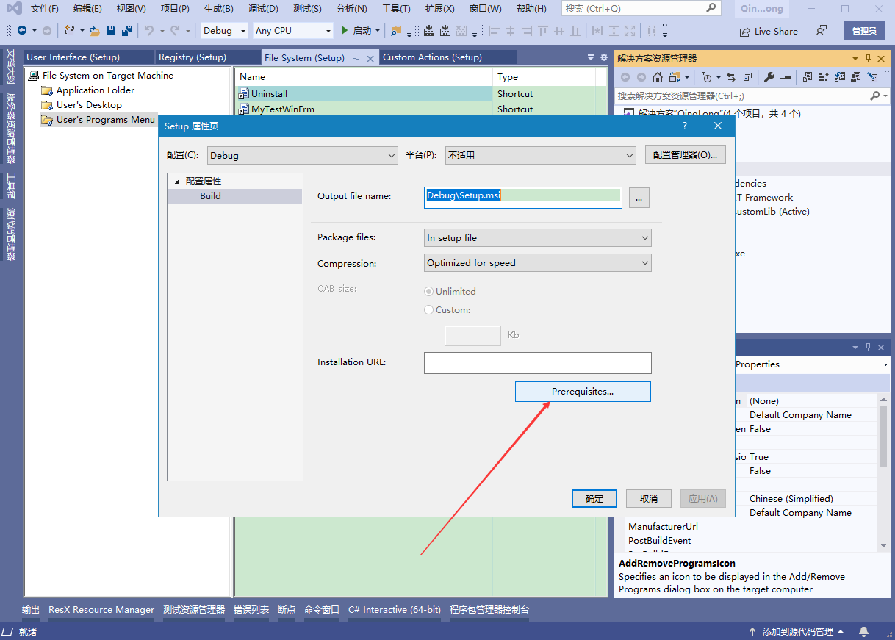Click the 确定 button
Image resolution: width=895 pixels, height=640 pixels.
pyautogui.click(x=594, y=498)
